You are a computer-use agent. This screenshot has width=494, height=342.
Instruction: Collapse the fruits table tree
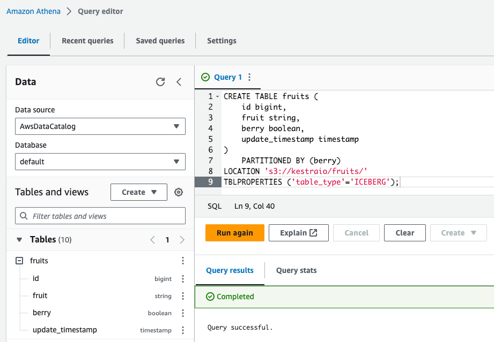coord(19,261)
